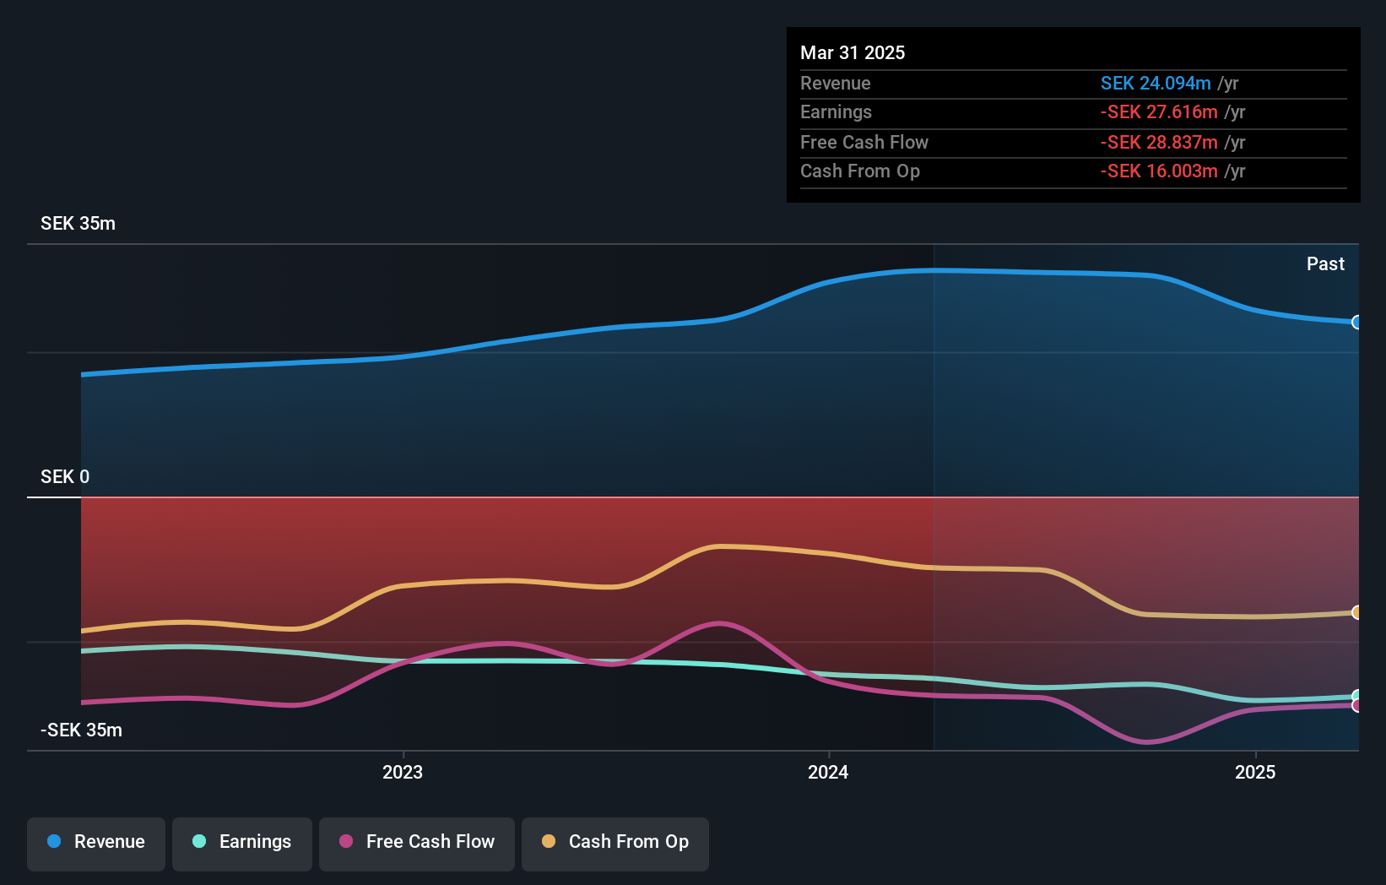Click the 2024 x-axis label

(x=828, y=772)
